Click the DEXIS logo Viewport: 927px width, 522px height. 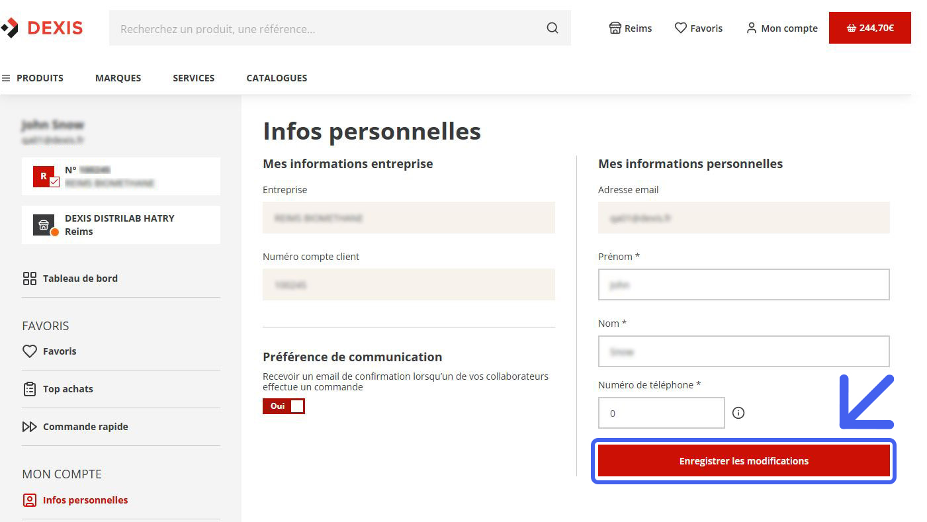(42, 28)
